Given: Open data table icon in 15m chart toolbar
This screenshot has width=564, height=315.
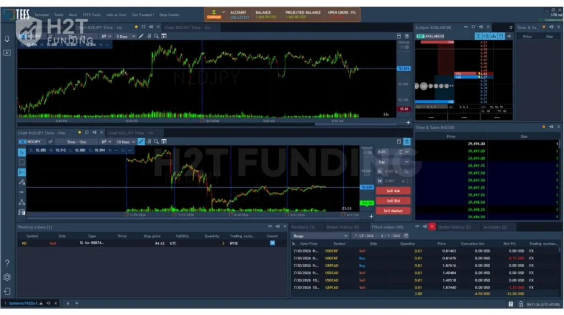Looking at the screenshot, I should [164, 142].
